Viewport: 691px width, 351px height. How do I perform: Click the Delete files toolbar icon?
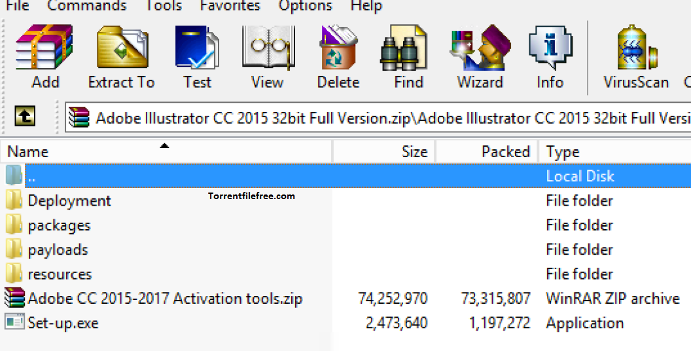[338, 47]
